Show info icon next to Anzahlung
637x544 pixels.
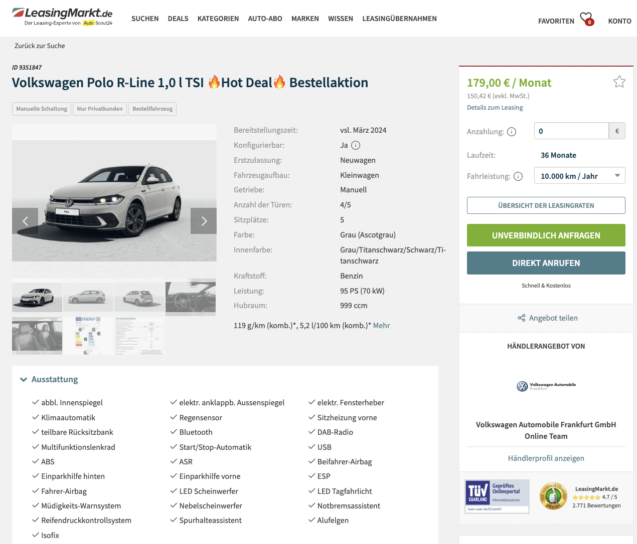point(512,132)
